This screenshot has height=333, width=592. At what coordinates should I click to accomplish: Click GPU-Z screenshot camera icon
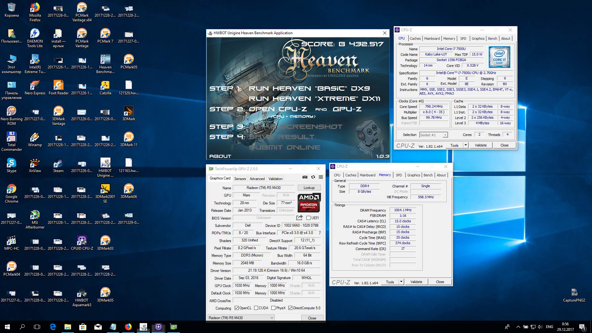(305, 177)
